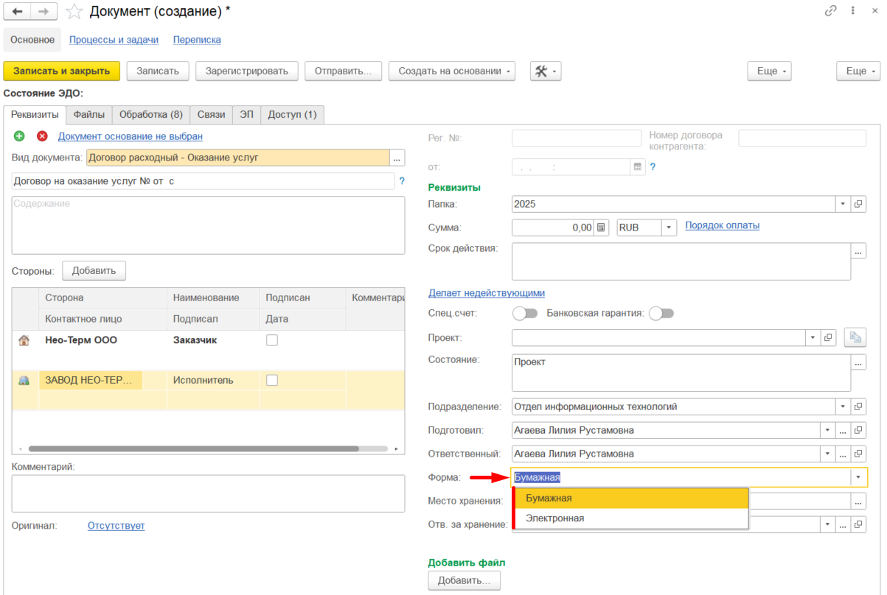Screen dimensions: 887x595
Task: Click the Делает недействующими link
Action: [x=487, y=293]
